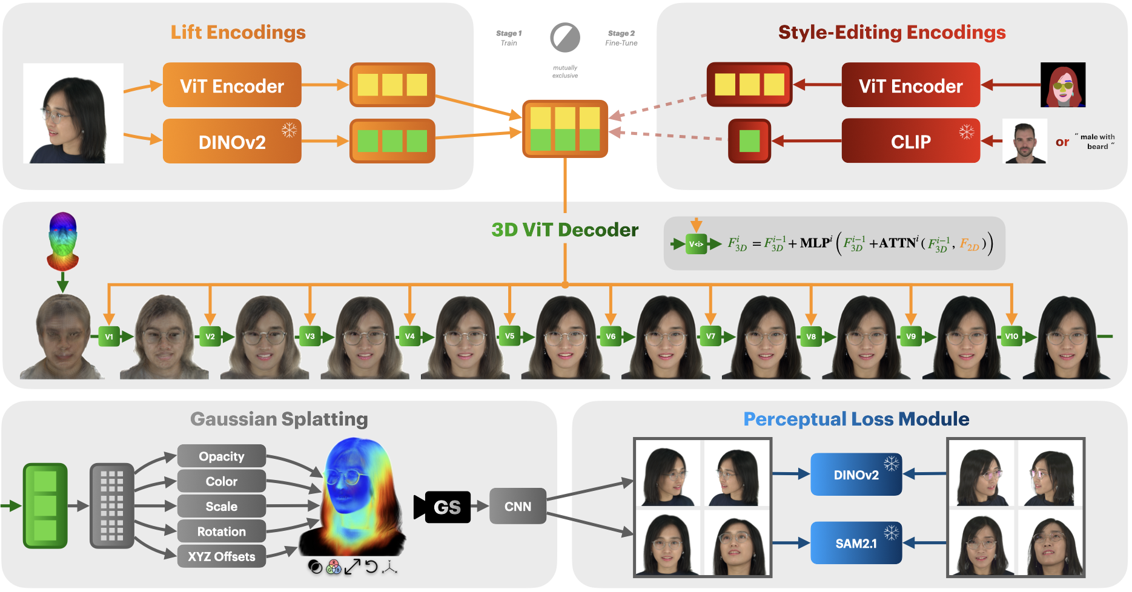The image size is (1132, 592).
Task: Click the V<i> formula block icon
Action: [x=697, y=245]
